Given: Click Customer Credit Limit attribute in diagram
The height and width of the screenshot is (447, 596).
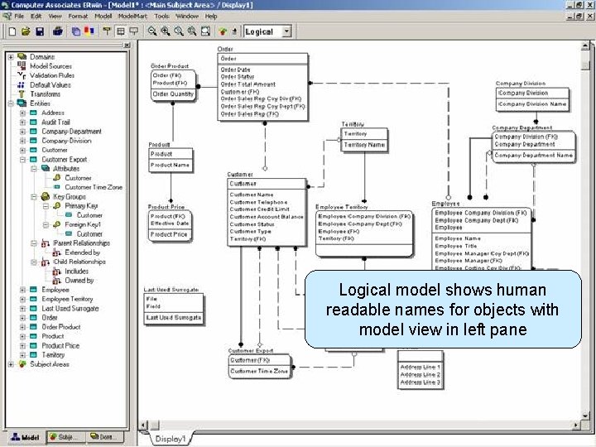Looking at the screenshot, I should click(x=259, y=209).
